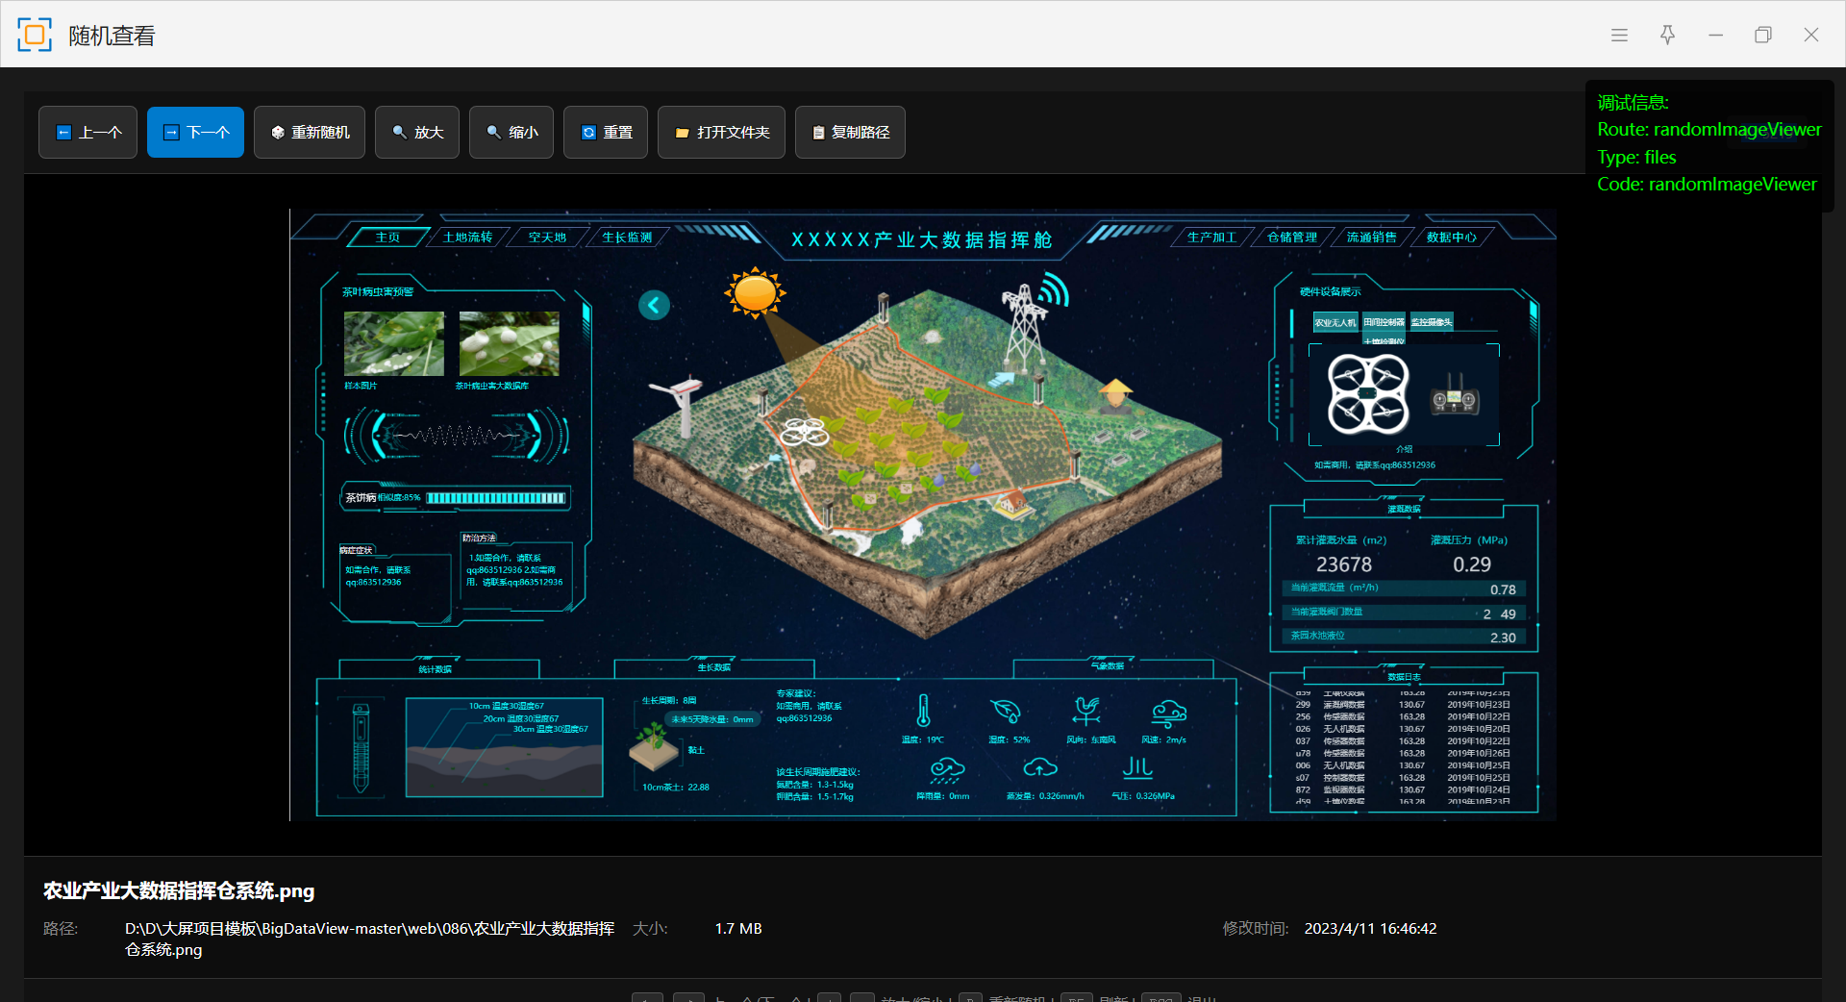1846x1002 pixels.
Task: Open the hamburger menu in title bar
Action: point(1619,35)
